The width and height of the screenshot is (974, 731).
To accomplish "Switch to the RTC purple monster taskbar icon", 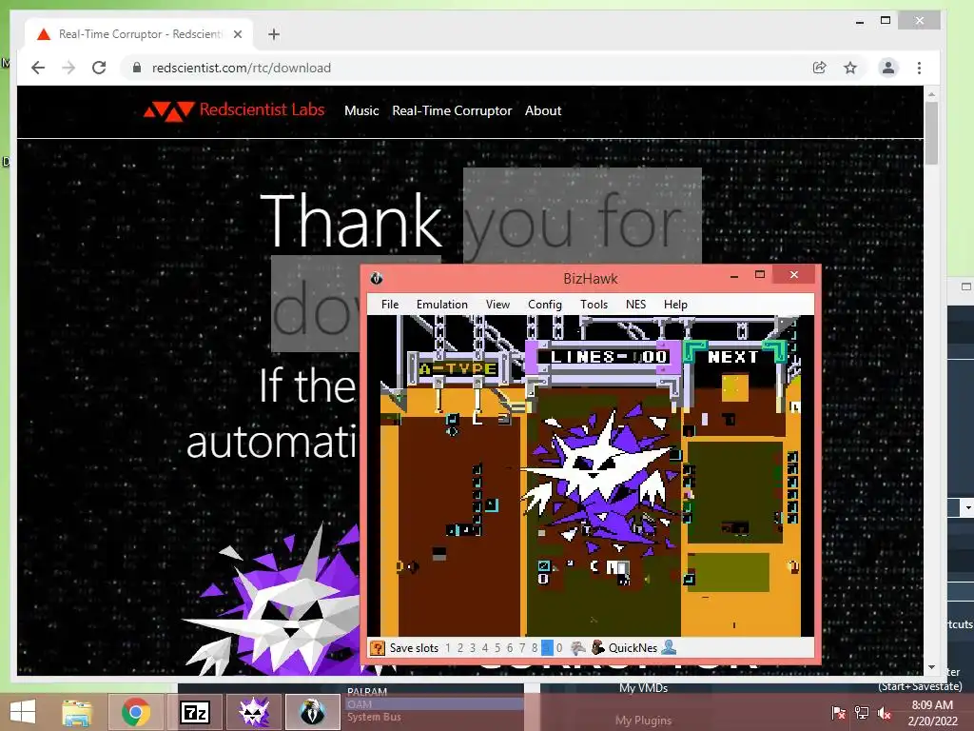I will (x=253, y=712).
